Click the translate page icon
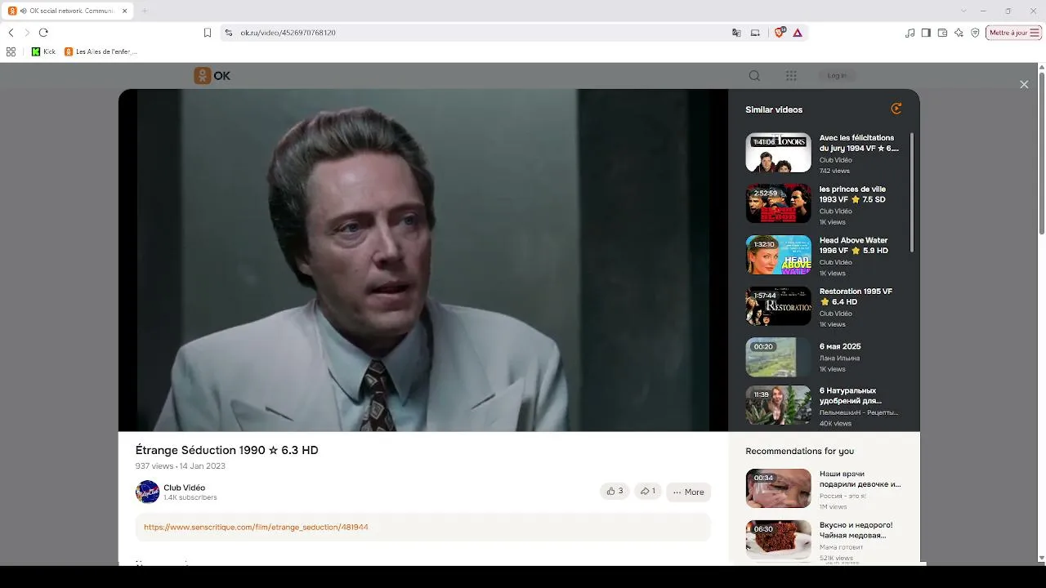The image size is (1046, 588). [x=736, y=33]
